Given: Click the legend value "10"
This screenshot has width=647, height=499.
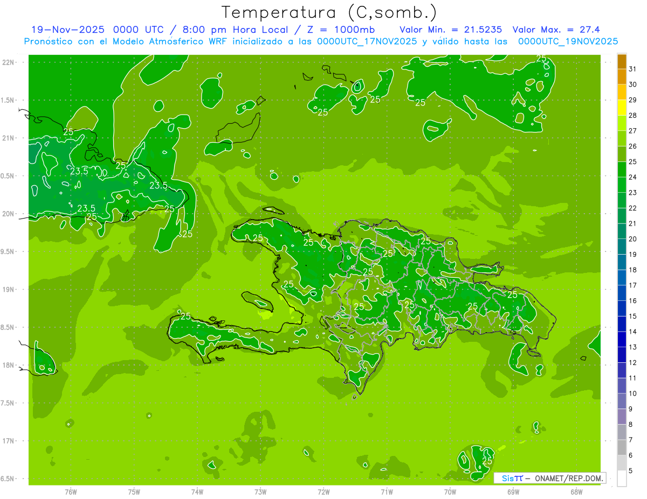Looking at the screenshot, I should pos(633,393).
